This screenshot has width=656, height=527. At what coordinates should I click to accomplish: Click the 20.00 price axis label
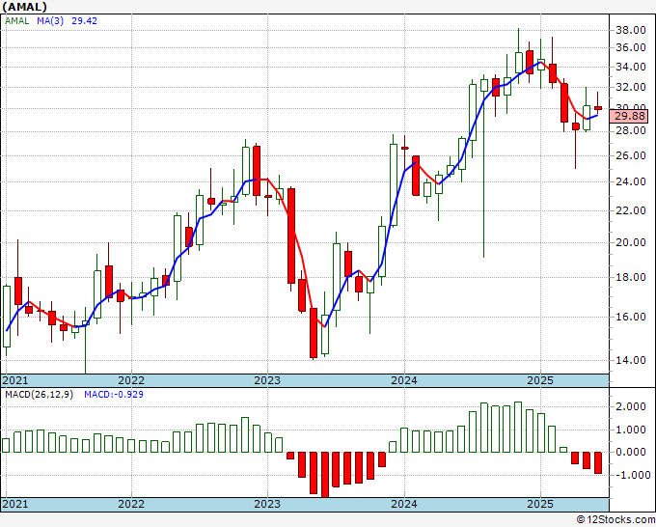click(631, 242)
